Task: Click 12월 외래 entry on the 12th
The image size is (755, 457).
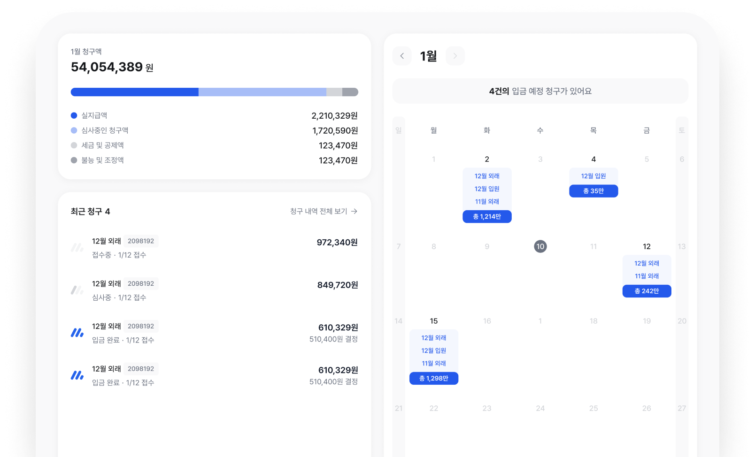Action: 647,263
